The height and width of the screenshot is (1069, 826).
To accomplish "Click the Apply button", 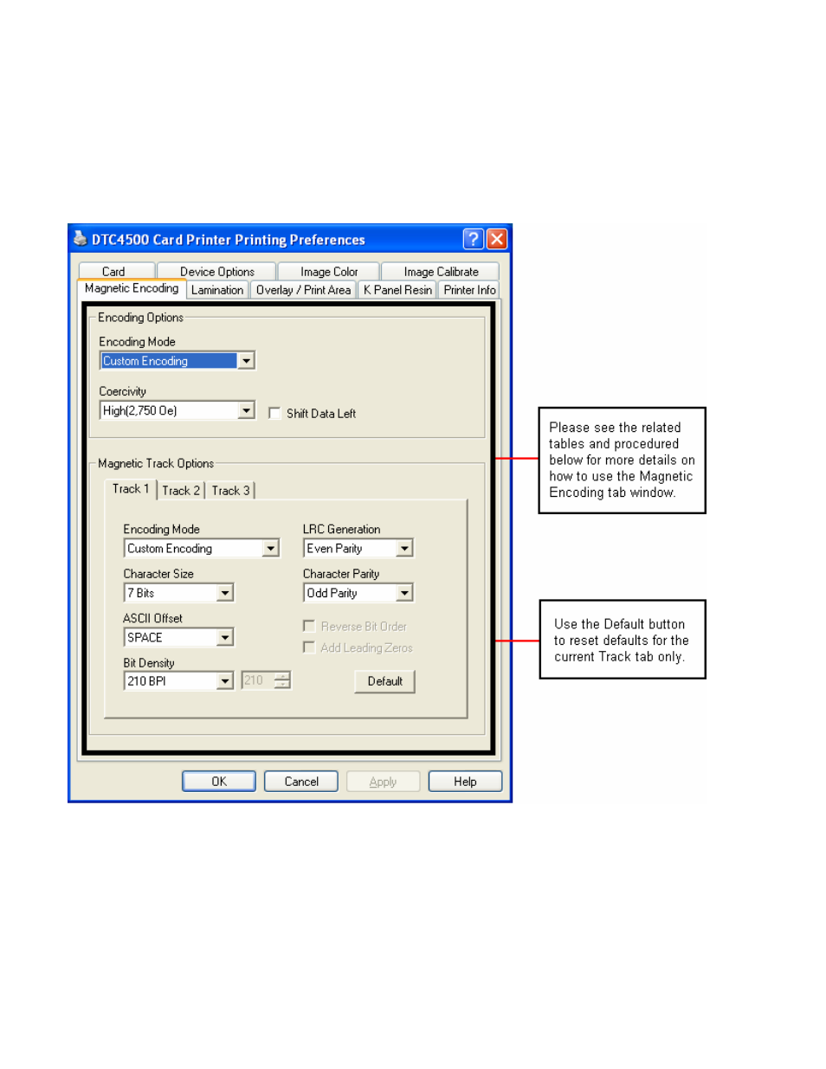I will pyautogui.click(x=383, y=782).
